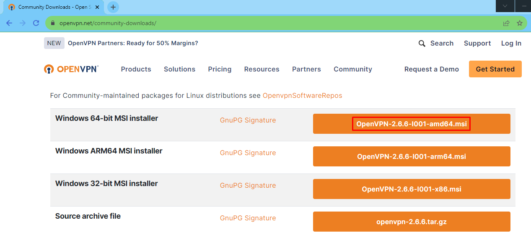Download openvpn-2.6.6.tar.gz source archive
Screen dimensions: 531x245
[x=412, y=222]
